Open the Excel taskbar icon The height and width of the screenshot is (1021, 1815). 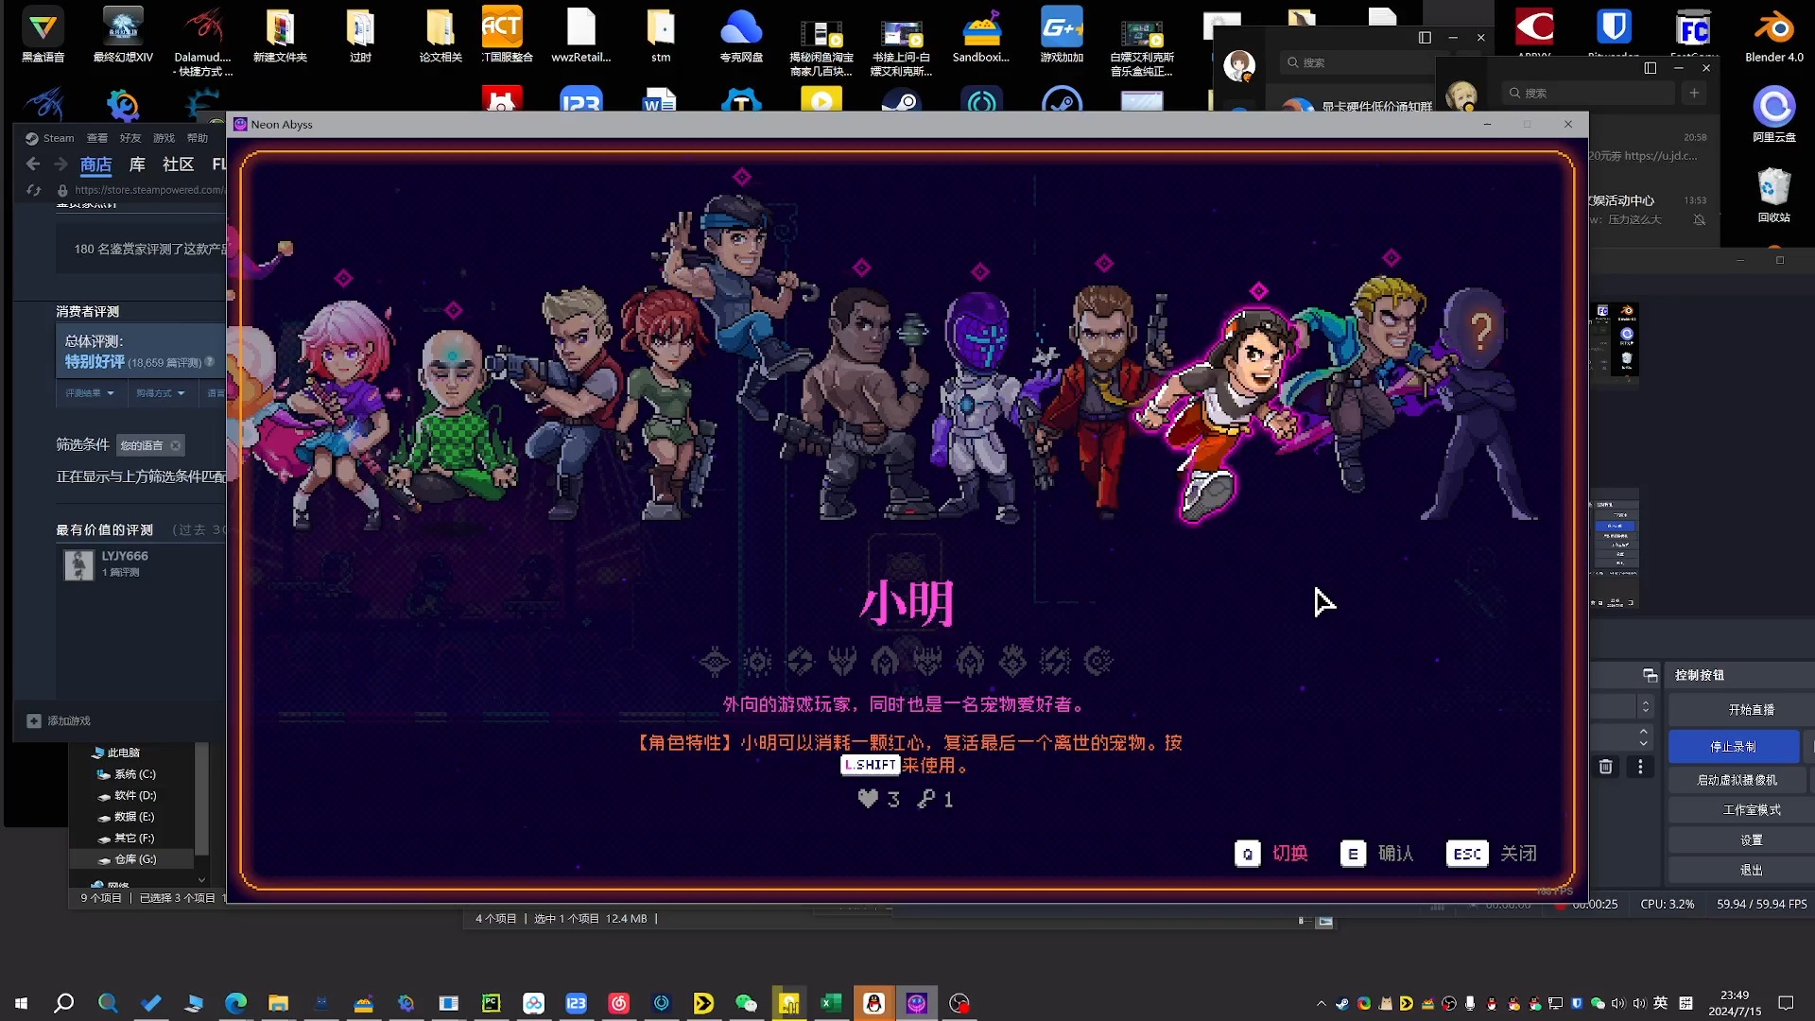click(831, 1003)
